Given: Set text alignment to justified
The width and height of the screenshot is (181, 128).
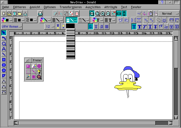Looking at the screenshot, I should [107, 27].
